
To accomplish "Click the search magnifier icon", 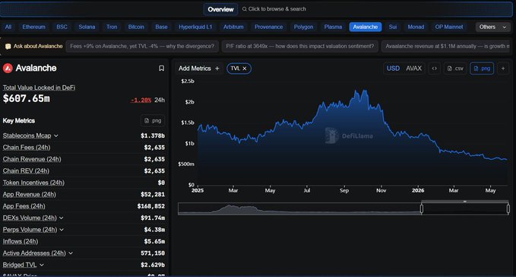I will click(x=244, y=9).
